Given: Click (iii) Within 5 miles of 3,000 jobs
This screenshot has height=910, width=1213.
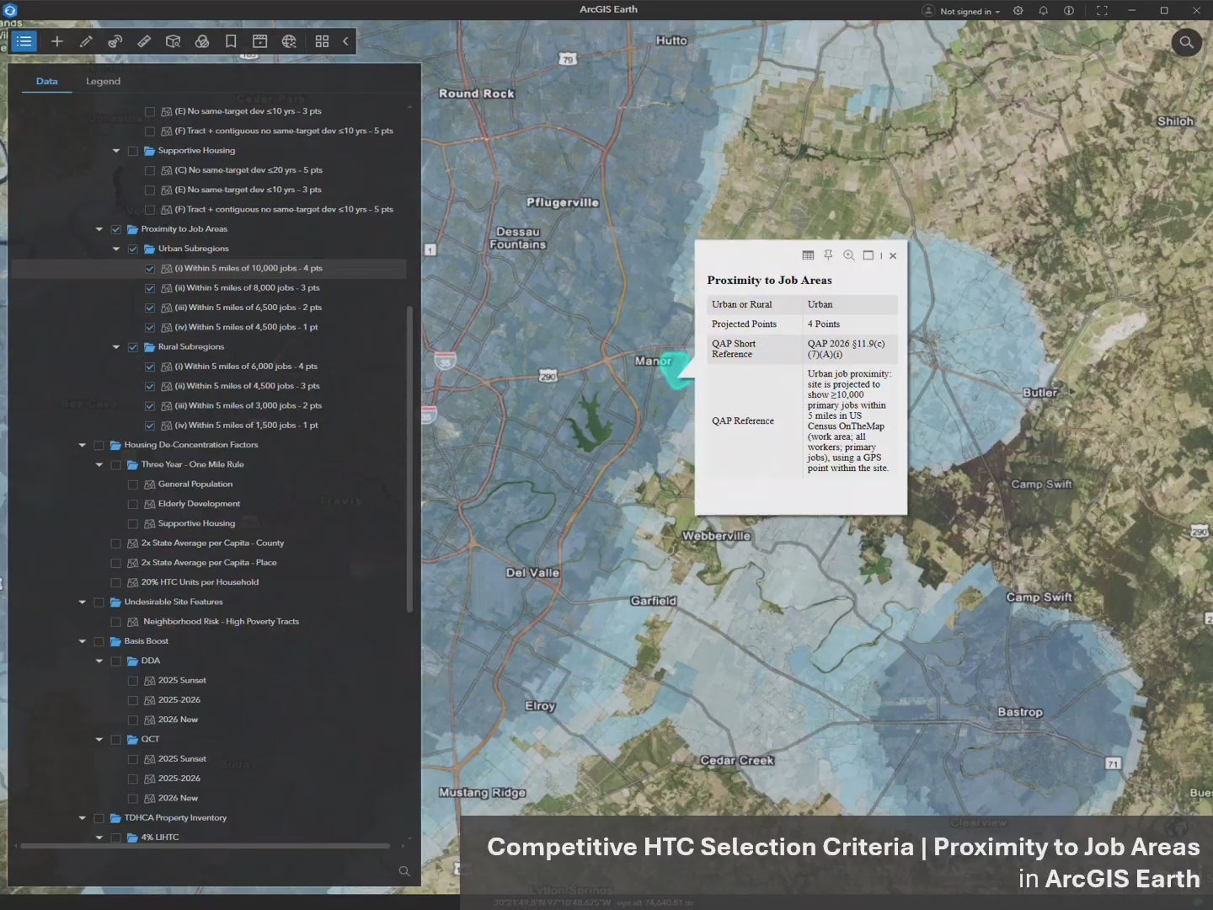Looking at the screenshot, I should click(x=248, y=406).
